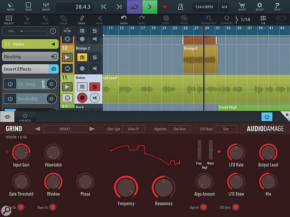Load the next Grind preset
The image size is (290, 217).
click(92, 129)
